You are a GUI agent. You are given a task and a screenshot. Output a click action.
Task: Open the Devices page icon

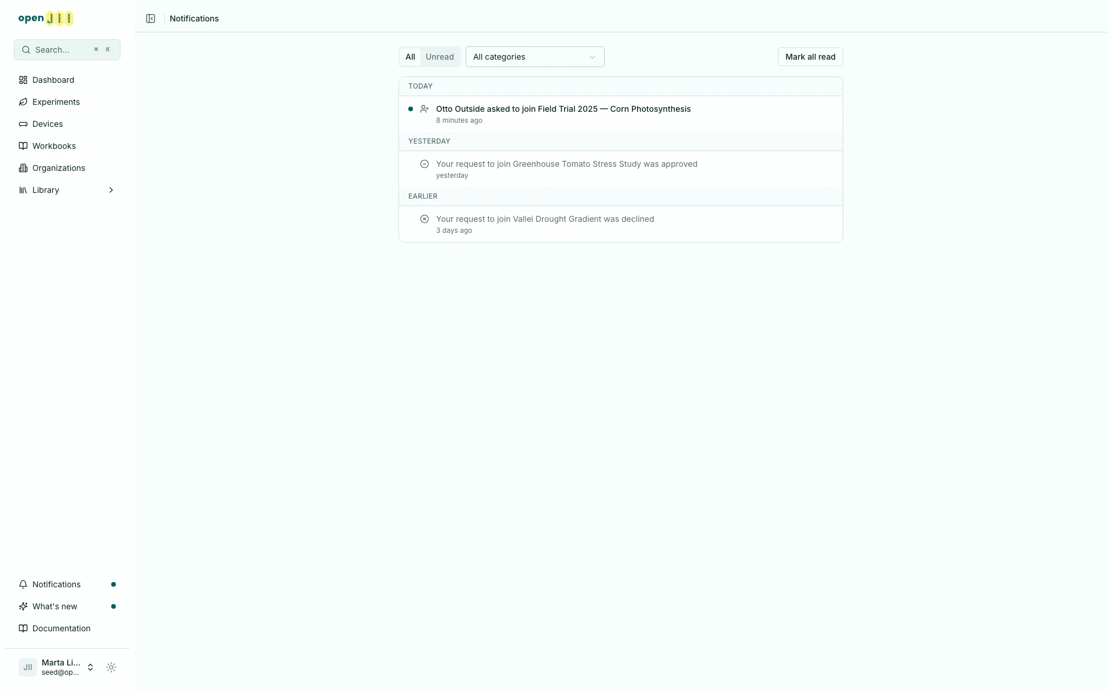(23, 124)
